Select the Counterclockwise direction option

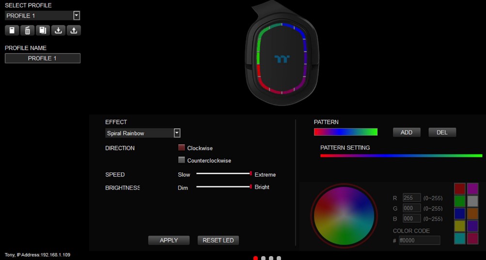[182, 160]
